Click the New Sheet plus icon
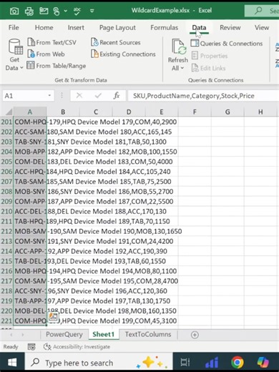 tap(195, 335)
